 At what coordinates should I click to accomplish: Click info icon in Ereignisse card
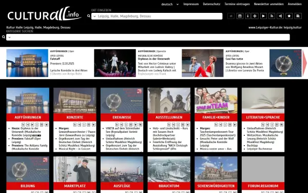click(126, 125)
